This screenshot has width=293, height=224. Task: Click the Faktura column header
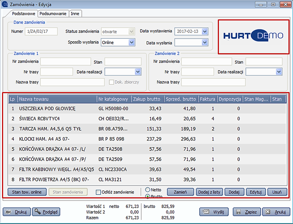(x=207, y=99)
